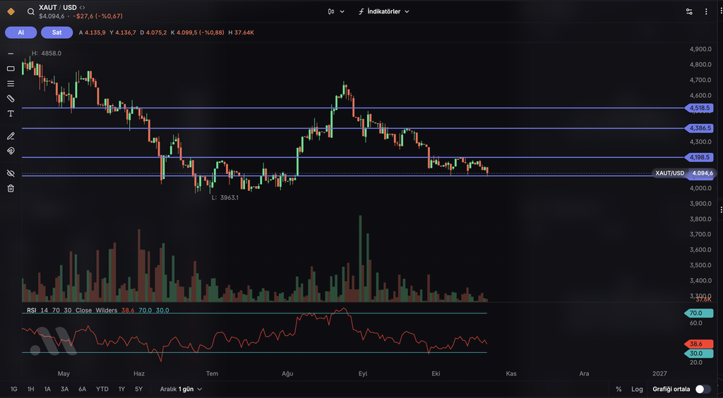The height and width of the screenshot is (398, 723).
Task: Click the 30.0 RSI lower level tag
Action: [x=699, y=354]
